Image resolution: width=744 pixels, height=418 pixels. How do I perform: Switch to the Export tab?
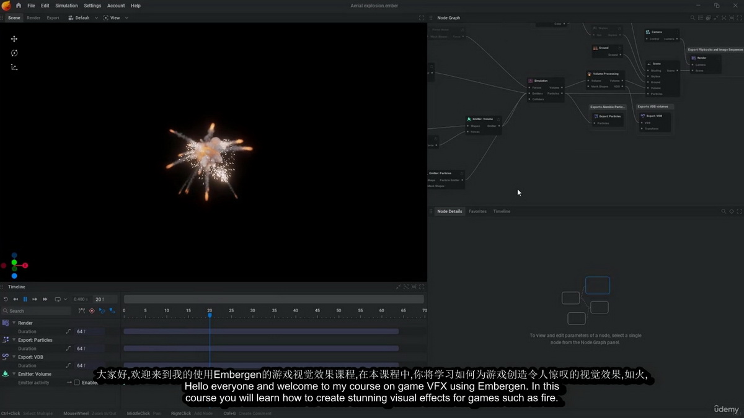pos(53,18)
